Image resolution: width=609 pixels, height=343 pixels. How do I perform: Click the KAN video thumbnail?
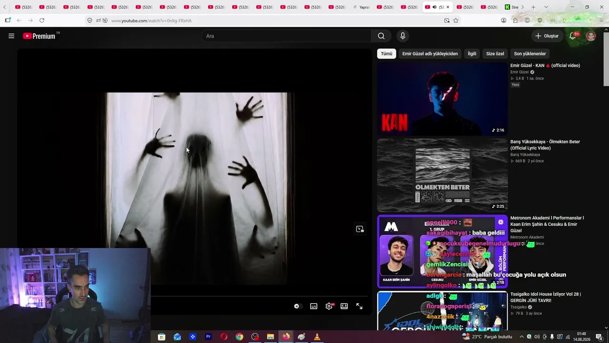[x=442, y=99]
